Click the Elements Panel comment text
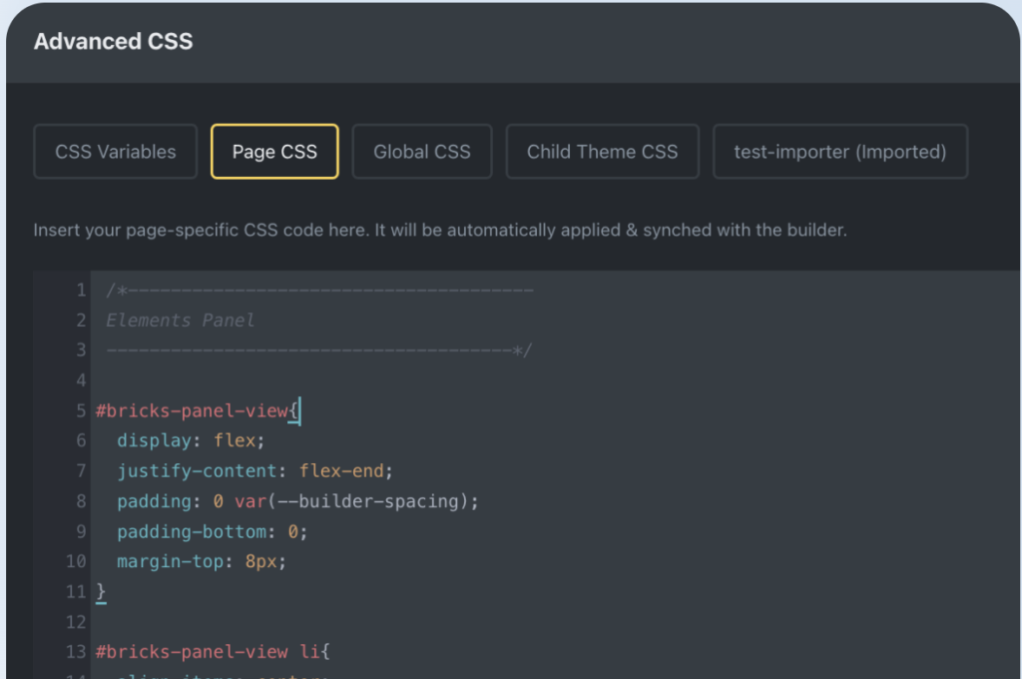Image resolution: width=1022 pixels, height=679 pixels. [x=181, y=321]
